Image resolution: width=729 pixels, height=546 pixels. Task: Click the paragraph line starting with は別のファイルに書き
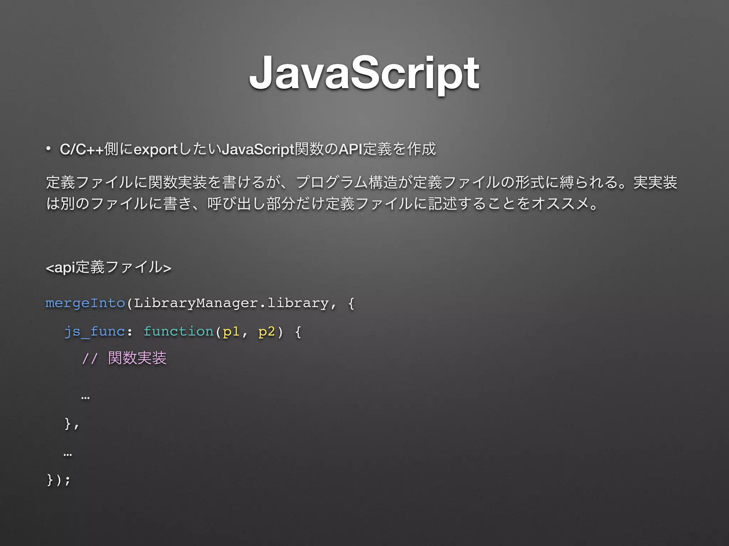[x=322, y=204]
